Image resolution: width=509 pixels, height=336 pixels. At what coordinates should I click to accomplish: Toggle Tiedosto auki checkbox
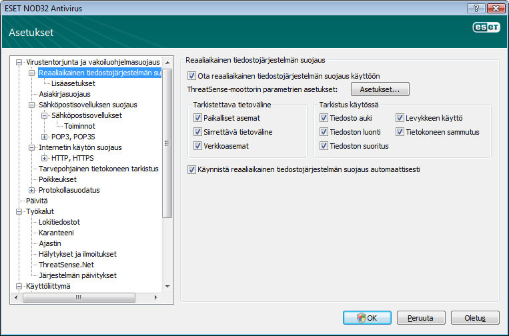(x=324, y=118)
